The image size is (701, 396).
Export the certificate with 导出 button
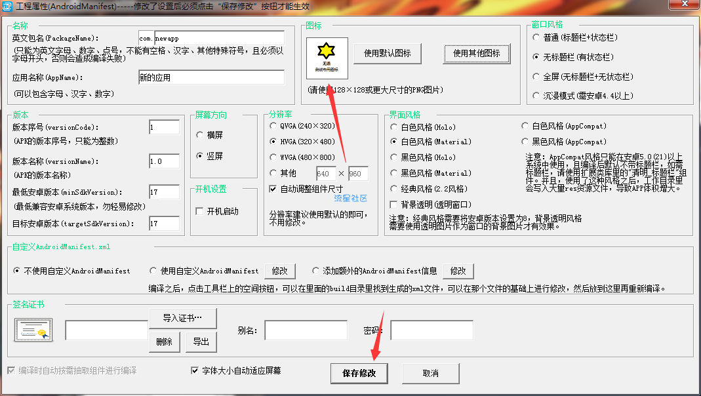tap(201, 342)
